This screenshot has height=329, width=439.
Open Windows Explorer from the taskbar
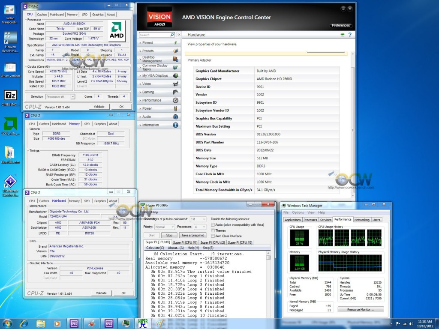click(41, 324)
